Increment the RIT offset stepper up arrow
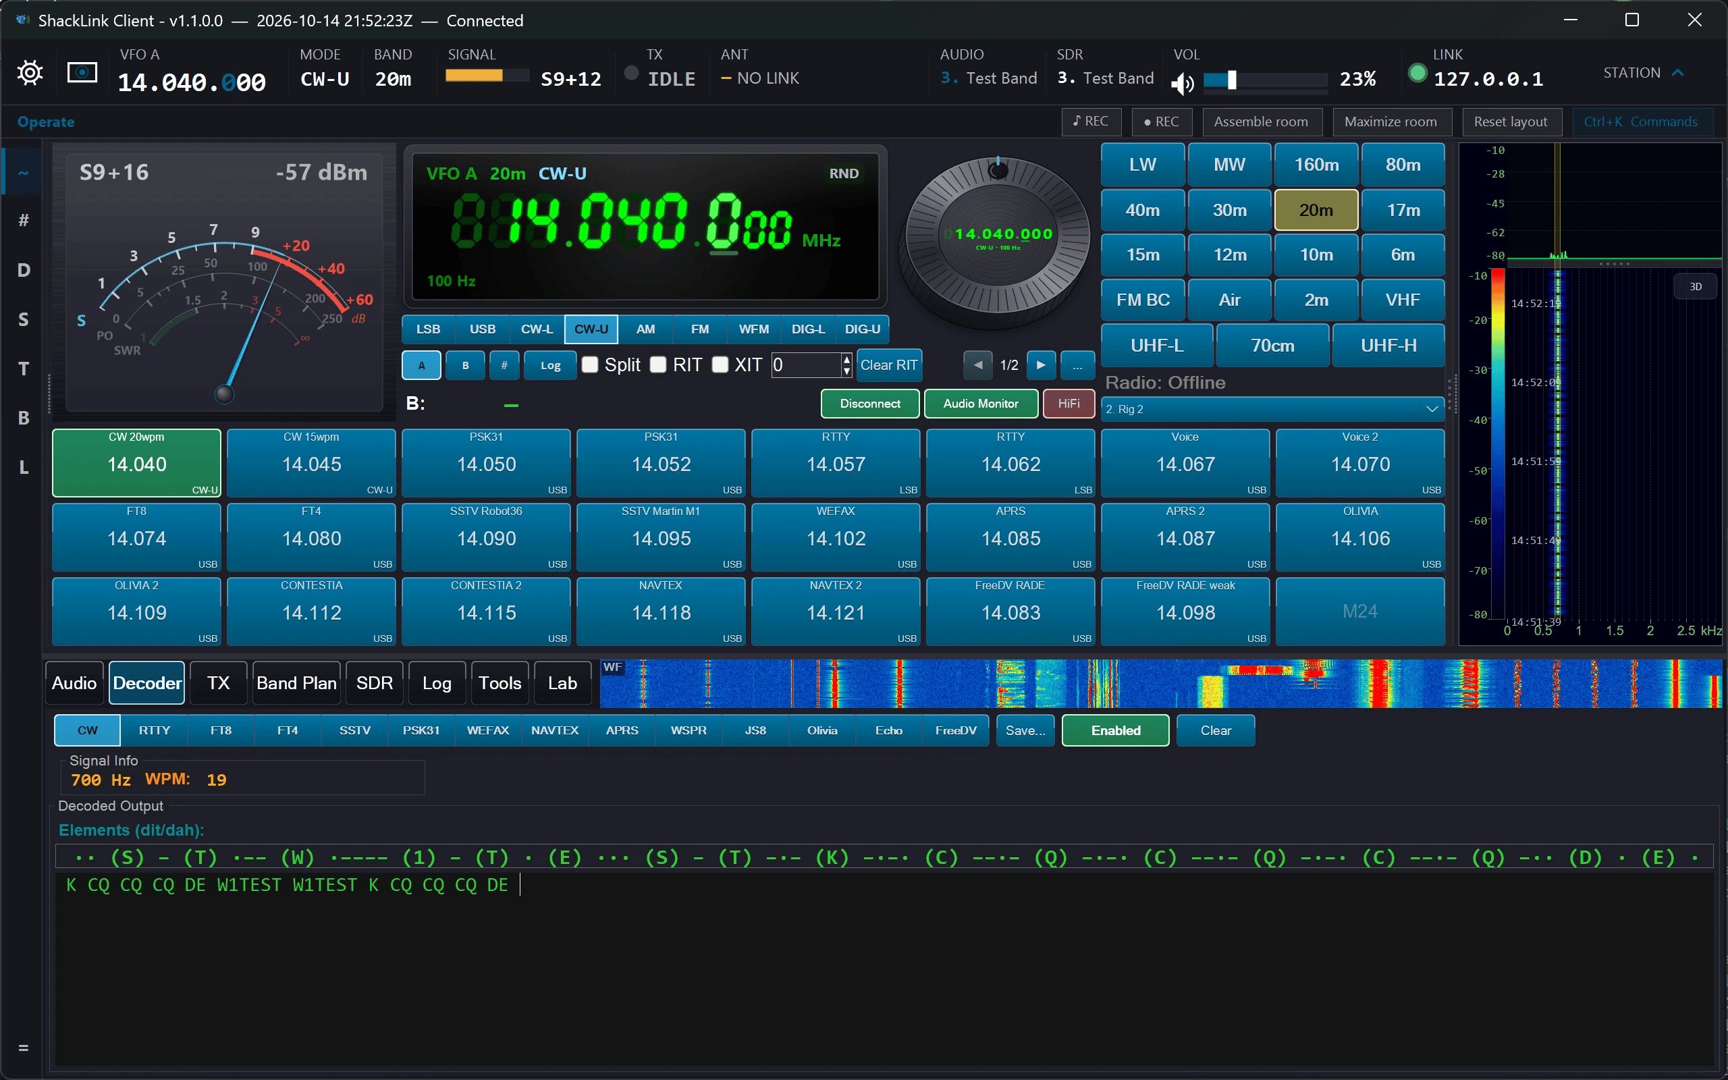Viewport: 1728px width, 1080px height. click(x=847, y=359)
